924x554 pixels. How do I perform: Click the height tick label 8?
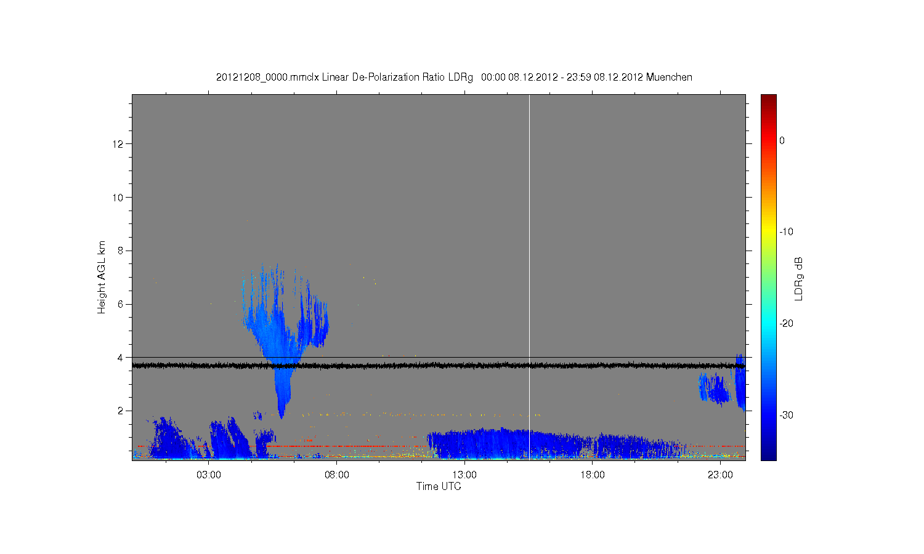tap(121, 251)
